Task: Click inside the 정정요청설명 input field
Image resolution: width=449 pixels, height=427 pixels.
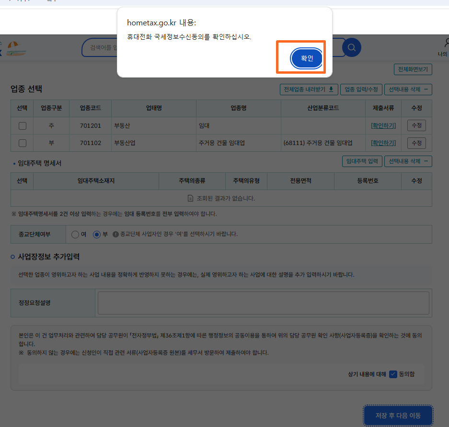Action: click(264, 303)
